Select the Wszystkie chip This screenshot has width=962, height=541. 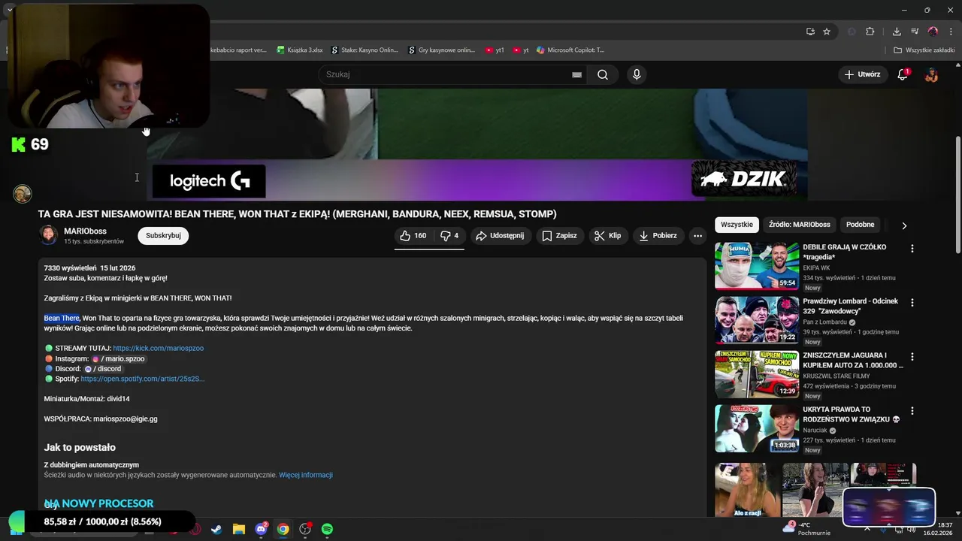click(x=737, y=225)
